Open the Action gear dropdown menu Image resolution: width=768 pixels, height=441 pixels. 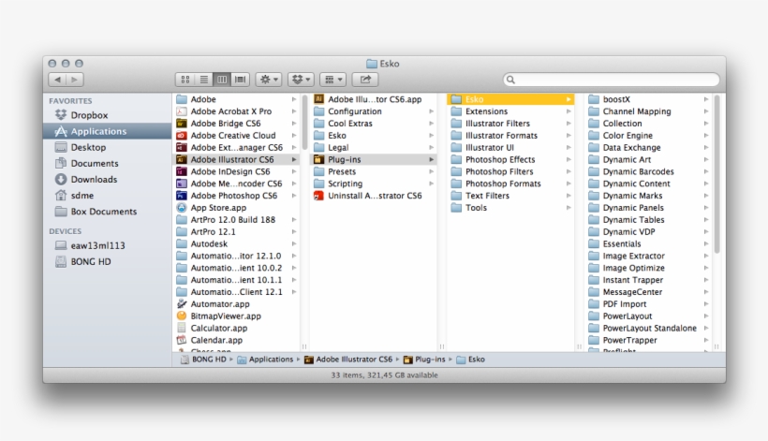[x=270, y=81]
